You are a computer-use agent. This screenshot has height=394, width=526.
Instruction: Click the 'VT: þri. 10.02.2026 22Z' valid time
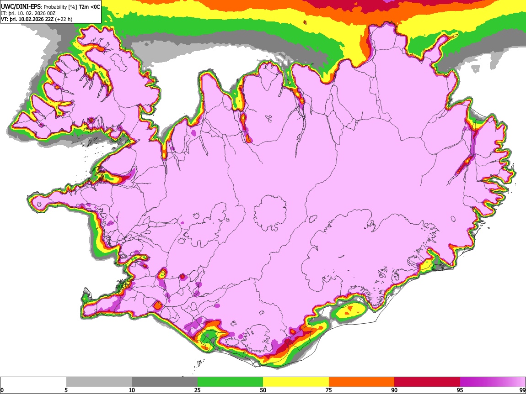[27, 19]
